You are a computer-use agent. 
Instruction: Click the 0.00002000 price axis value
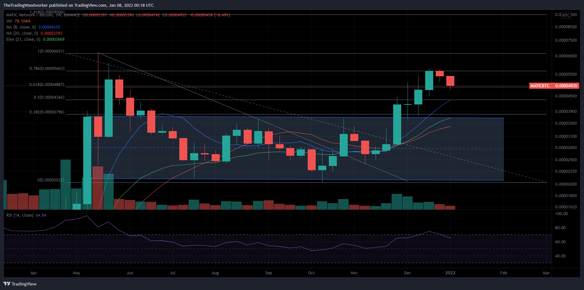pos(566,184)
